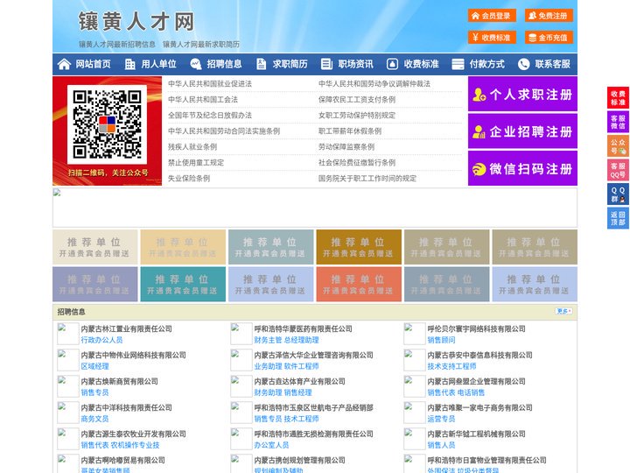Screen dimensions: 630x473
Task: Open link 国务院关于职工工作时间的规定
Action: pyautogui.click(x=367, y=178)
